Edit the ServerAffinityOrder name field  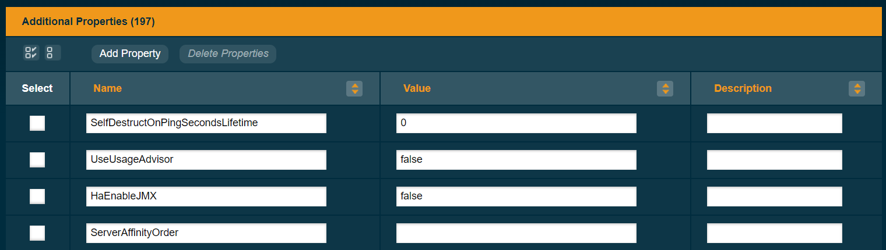pyautogui.click(x=206, y=233)
